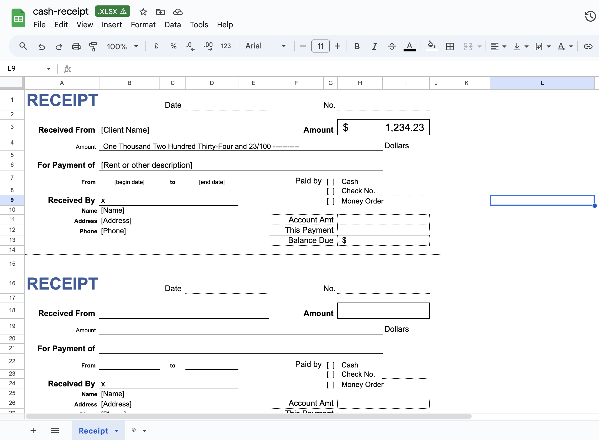
Task: Open the fill color picker
Action: click(432, 46)
